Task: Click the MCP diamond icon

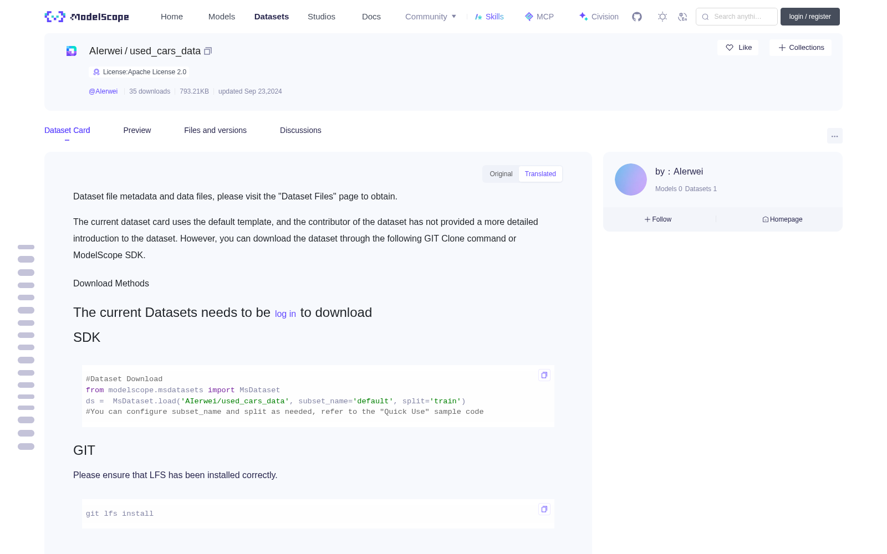Action: (529, 17)
